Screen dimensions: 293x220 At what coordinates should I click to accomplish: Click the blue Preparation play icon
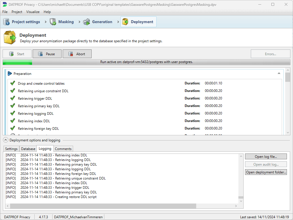[x=10, y=74]
